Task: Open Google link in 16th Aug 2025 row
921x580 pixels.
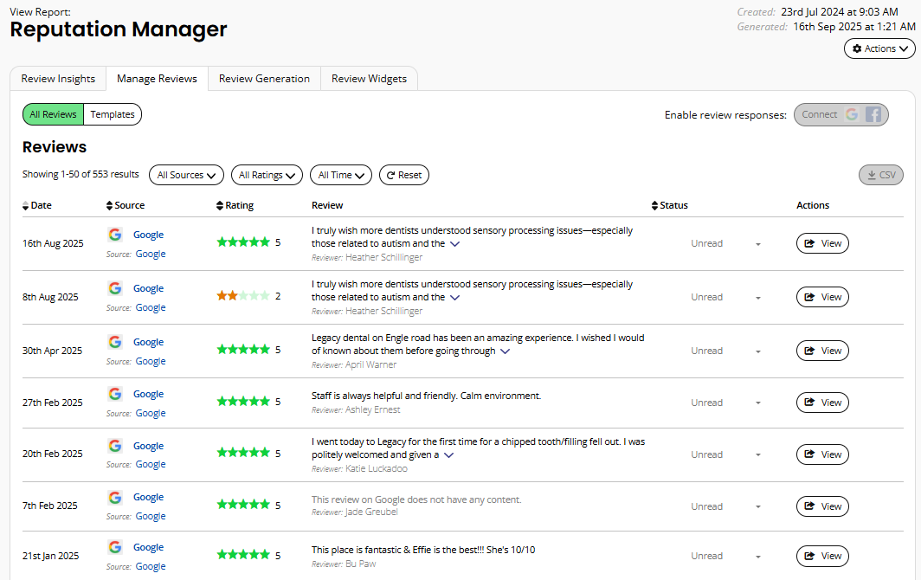Action: pyautogui.click(x=148, y=235)
